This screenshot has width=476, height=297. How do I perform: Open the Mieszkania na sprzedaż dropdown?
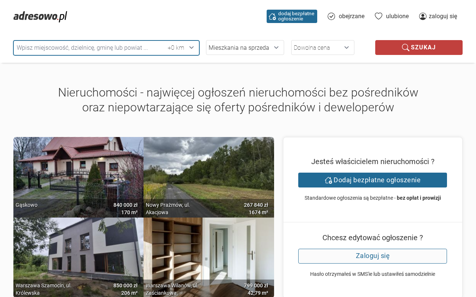click(x=245, y=48)
